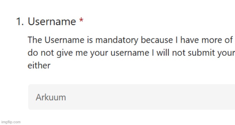Click the word 'is' in first line
This screenshot has height=125, width=235.
[90, 40]
